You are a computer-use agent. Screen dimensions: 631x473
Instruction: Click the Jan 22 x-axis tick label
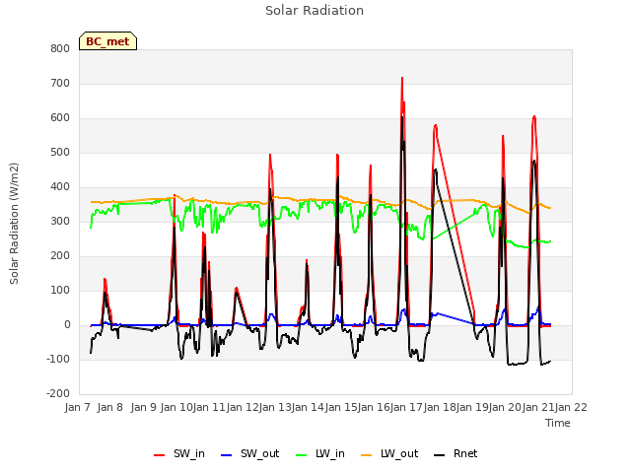(x=571, y=407)
